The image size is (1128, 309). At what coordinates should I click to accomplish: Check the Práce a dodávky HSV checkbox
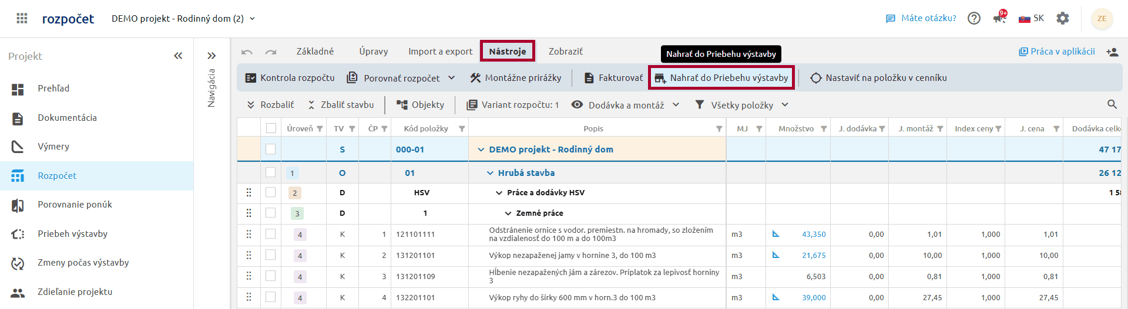[271, 192]
